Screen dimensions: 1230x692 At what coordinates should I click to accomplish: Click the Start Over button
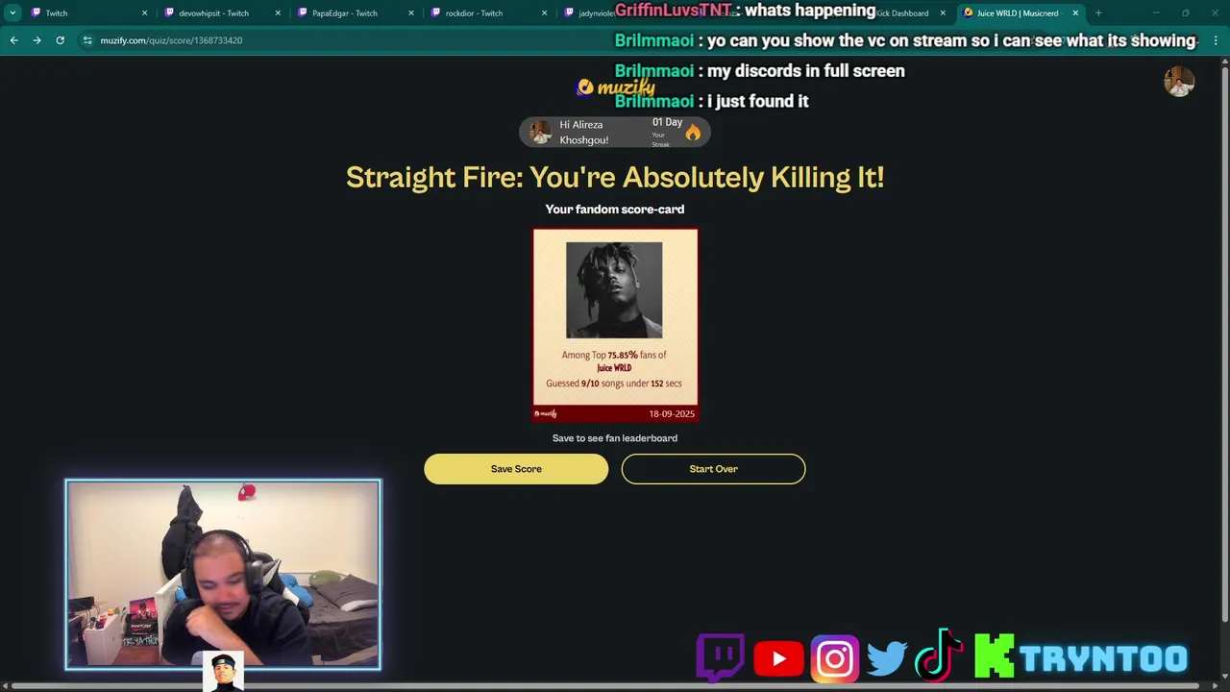point(713,469)
